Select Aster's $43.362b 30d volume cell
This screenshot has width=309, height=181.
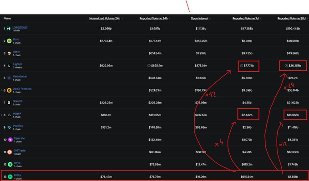293,53
